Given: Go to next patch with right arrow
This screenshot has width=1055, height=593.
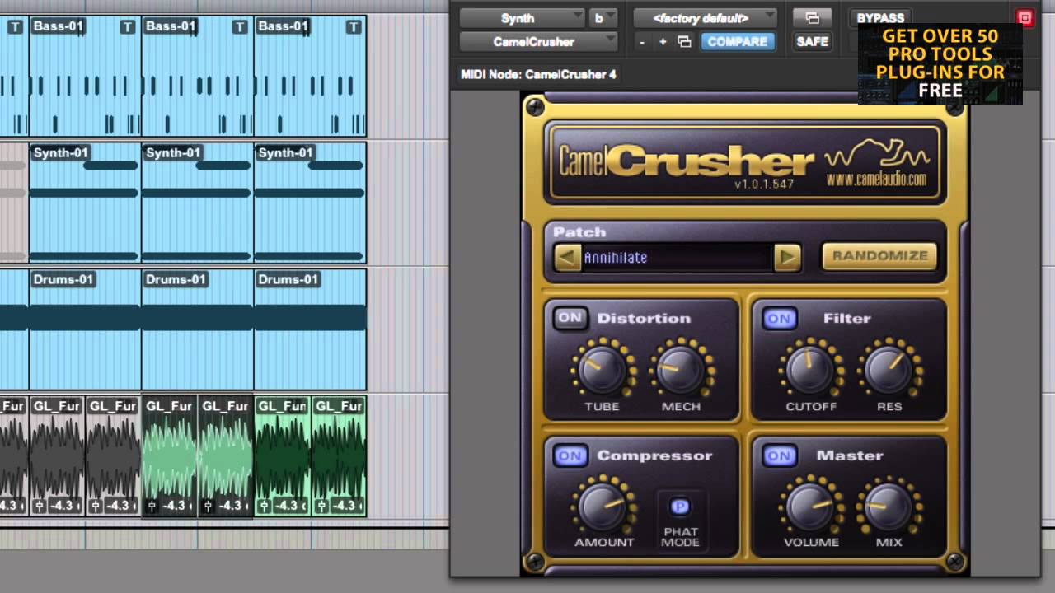Looking at the screenshot, I should (x=787, y=258).
